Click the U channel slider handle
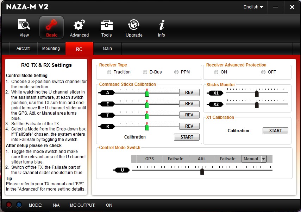This screenshot has height=212, width=301. point(202,171)
